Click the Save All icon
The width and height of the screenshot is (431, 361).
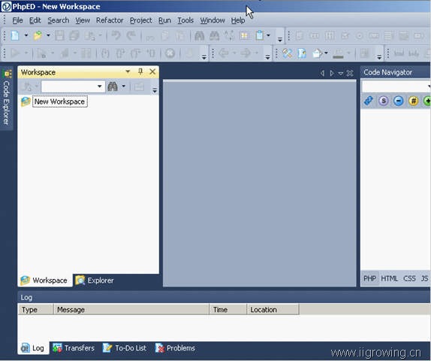pos(74,35)
